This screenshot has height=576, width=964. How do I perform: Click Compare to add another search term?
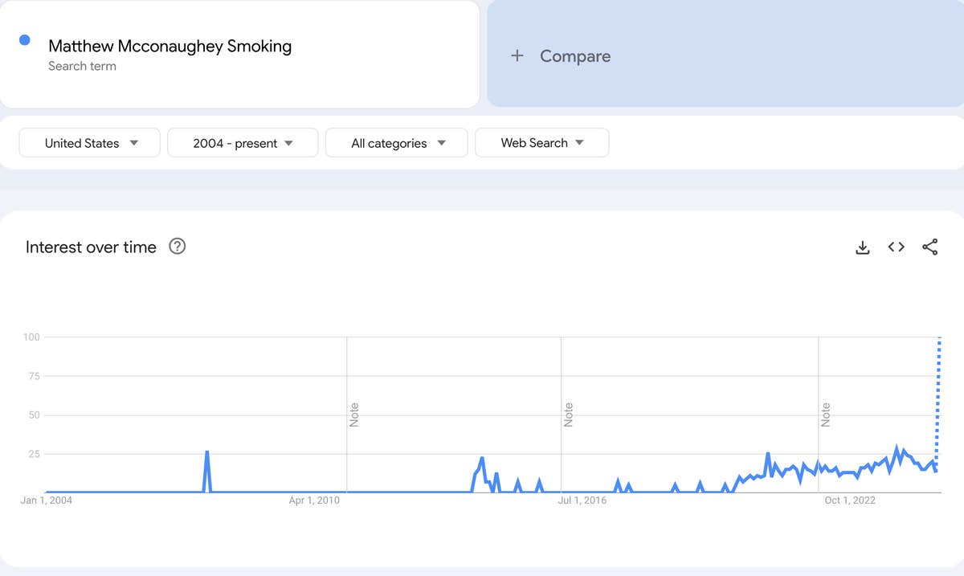(574, 55)
